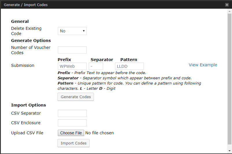This screenshot has width=232, height=154.
Task: Click the Number of Voucher Codes label
Action: [x=31, y=50]
